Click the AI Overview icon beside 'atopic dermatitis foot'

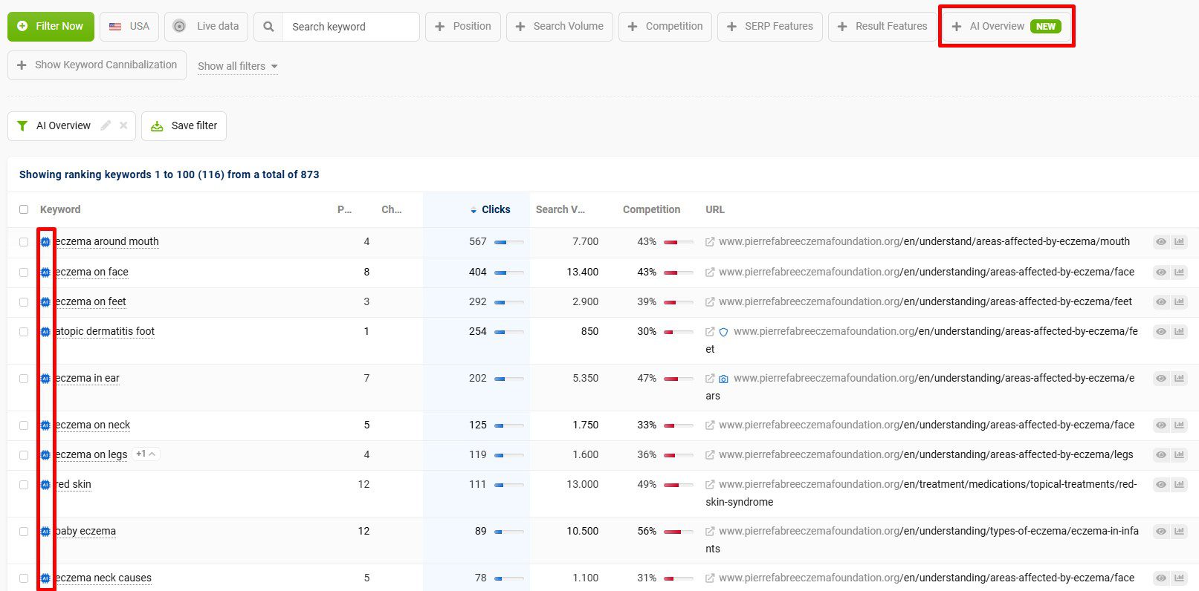click(45, 332)
